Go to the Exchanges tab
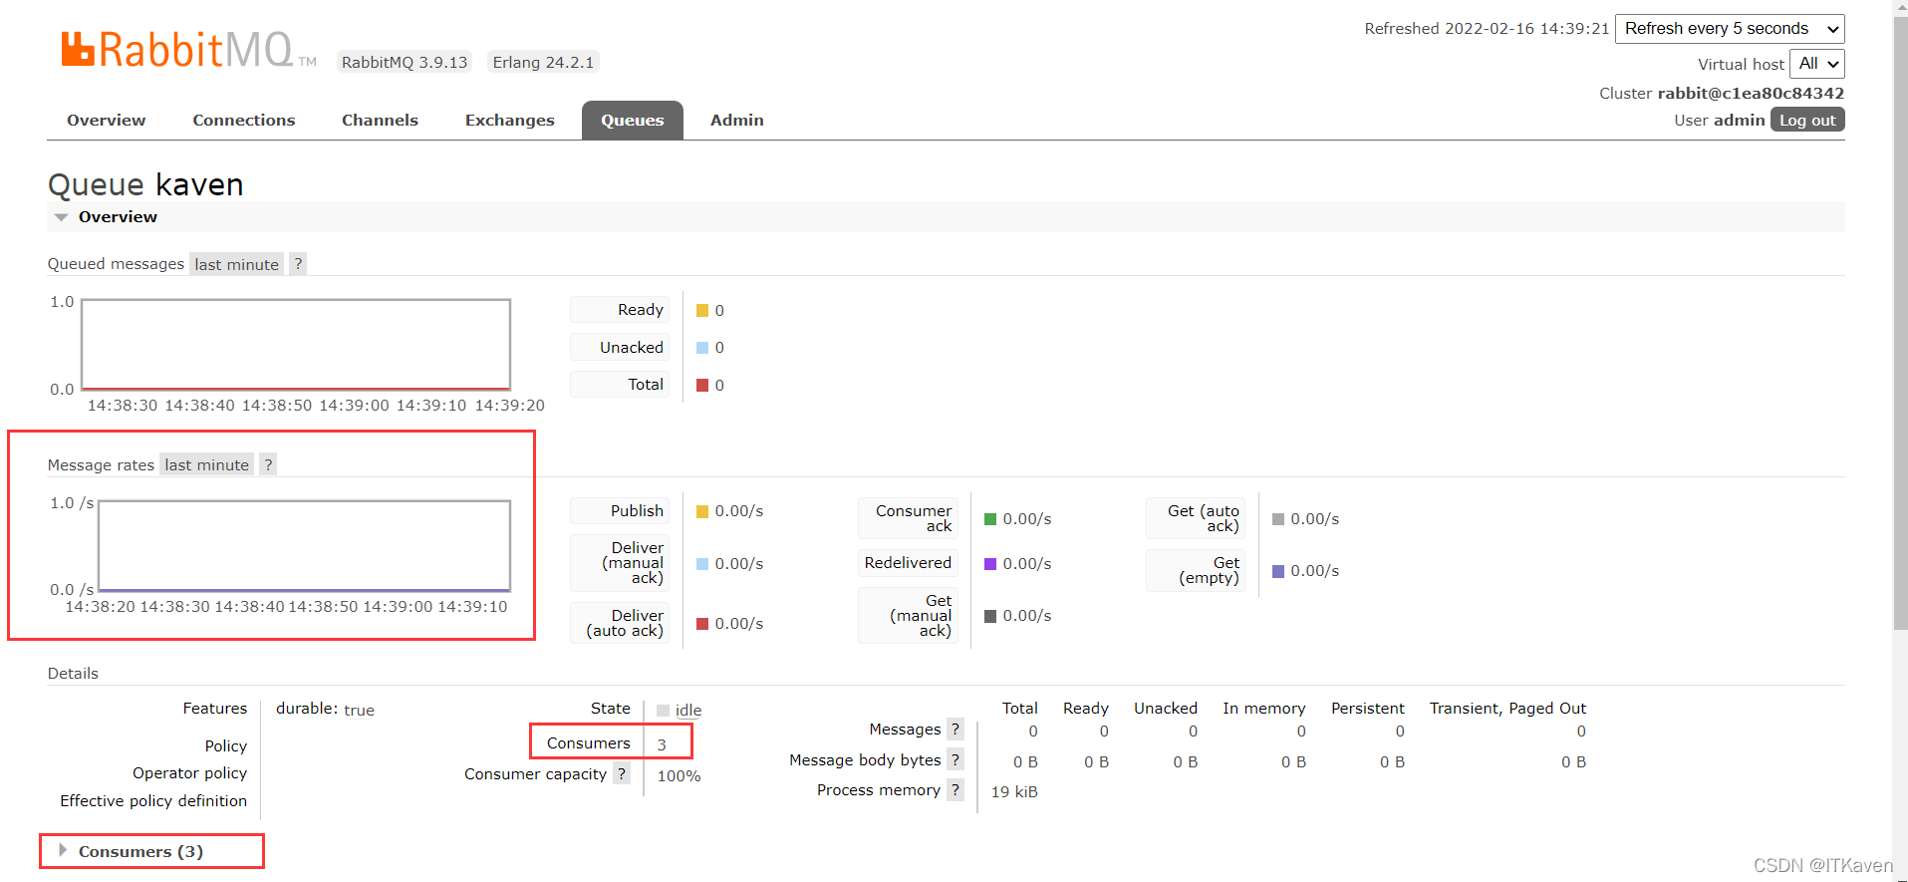Screen dimensions: 1908x882 coord(509,120)
